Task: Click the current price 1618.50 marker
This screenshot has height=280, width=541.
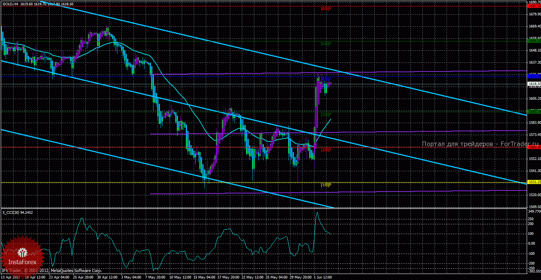Action: point(534,84)
